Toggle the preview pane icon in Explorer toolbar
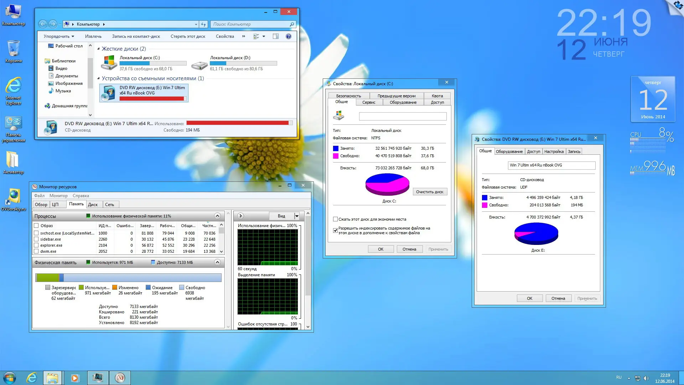 (275, 36)
